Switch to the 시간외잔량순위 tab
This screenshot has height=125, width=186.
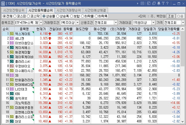tap(14, 10)
